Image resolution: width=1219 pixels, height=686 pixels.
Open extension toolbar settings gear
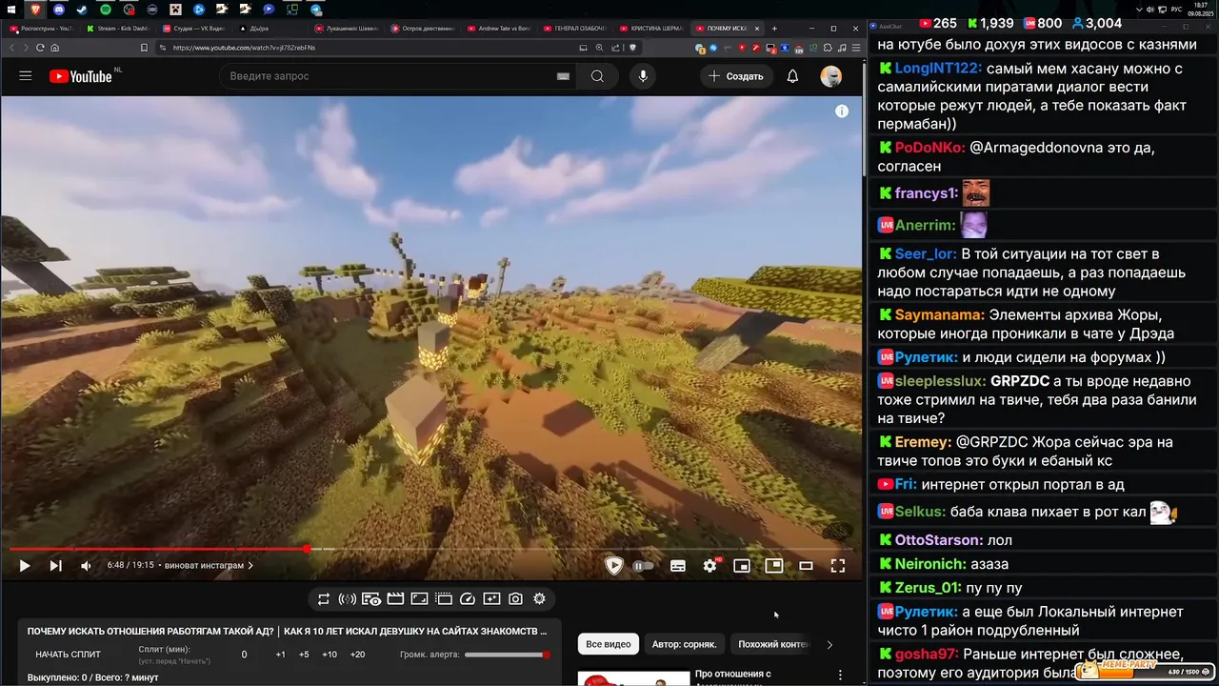tap(539, 599)
